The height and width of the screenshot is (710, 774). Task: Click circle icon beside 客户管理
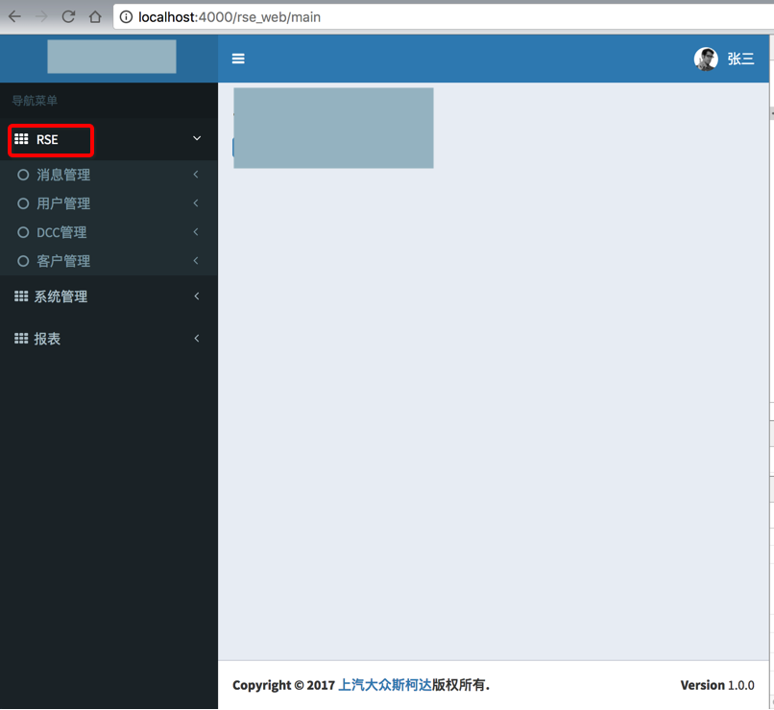[x=23, y=261]
